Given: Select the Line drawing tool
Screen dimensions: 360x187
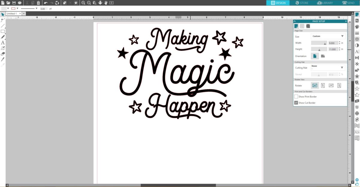Looking at the screenshot, I should (x=3, y=26).
